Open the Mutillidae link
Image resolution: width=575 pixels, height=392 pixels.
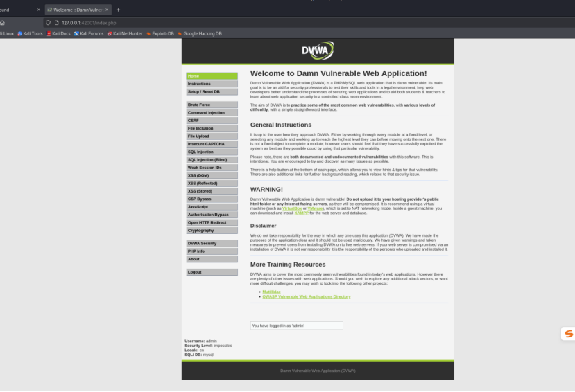pyautogui.click(x=271, y=292)
